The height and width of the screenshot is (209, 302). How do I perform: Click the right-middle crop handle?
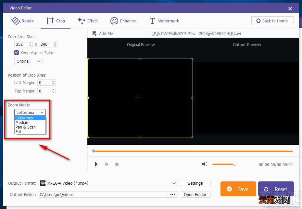192,98
